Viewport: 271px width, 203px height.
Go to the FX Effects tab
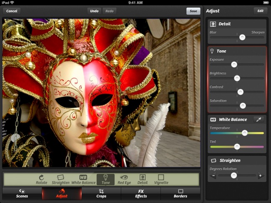coord(141,193)
